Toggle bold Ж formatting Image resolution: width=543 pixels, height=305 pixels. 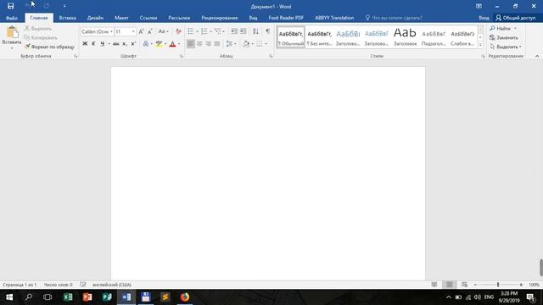pyautogui.click(x=85, y=44)
